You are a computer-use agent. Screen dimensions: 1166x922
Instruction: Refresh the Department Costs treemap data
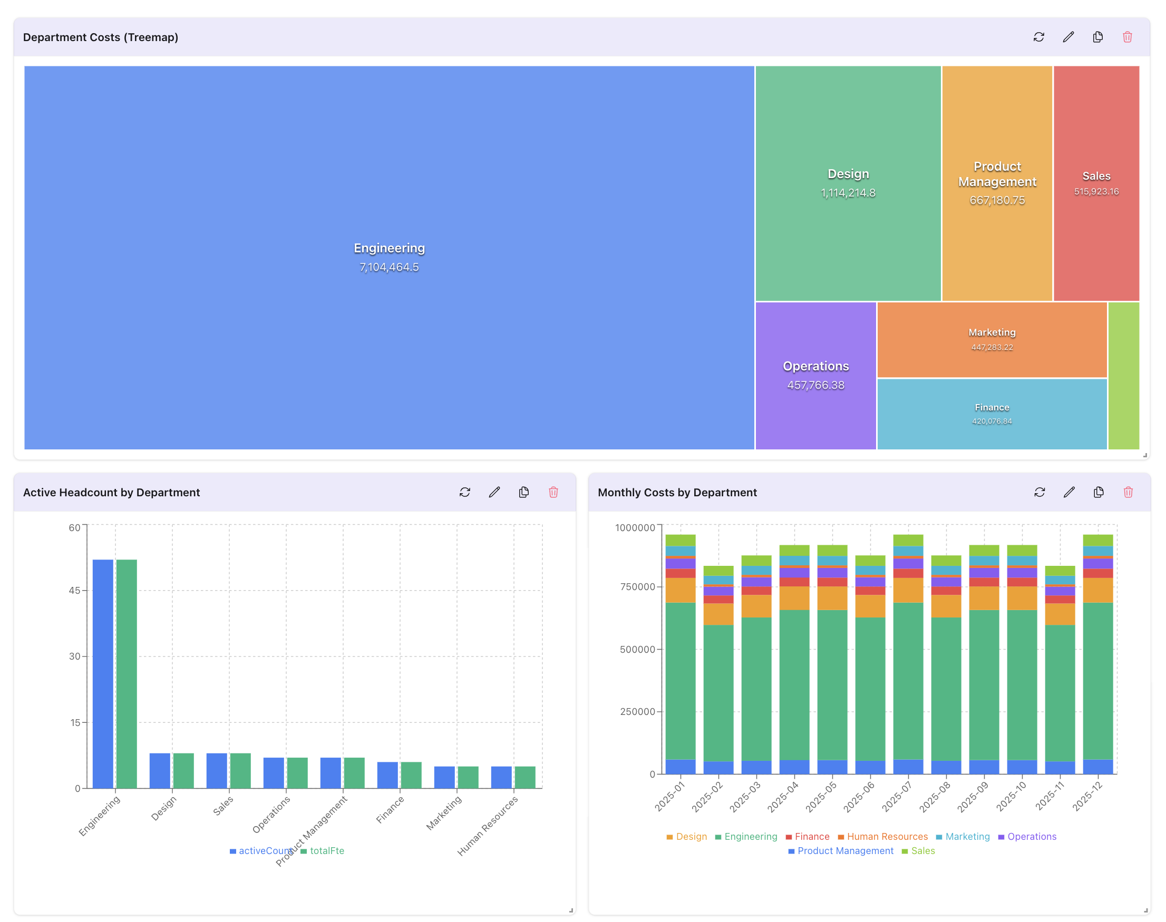click(x=1038, y=37)
